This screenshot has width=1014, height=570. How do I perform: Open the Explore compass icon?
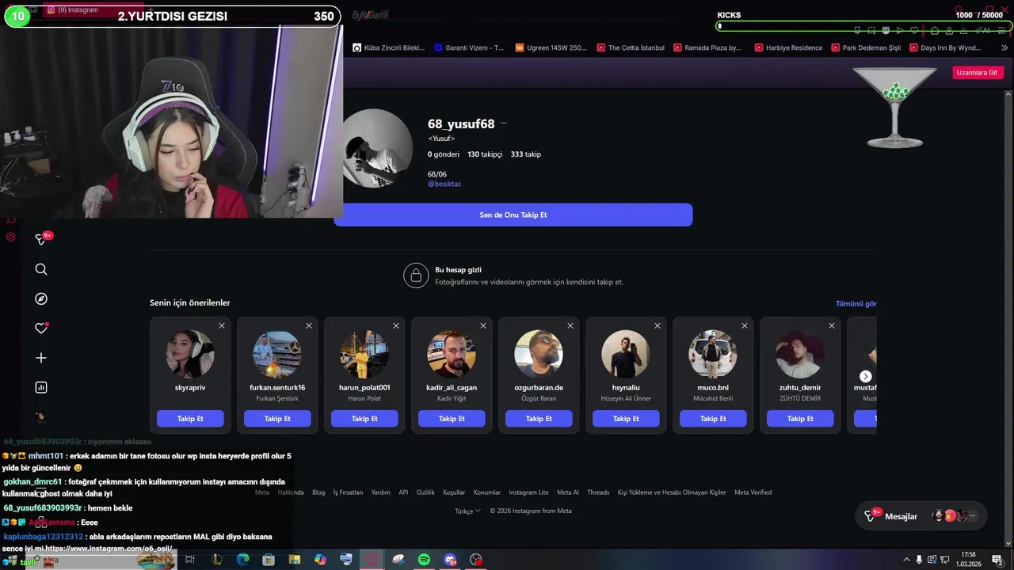point(41,298)
